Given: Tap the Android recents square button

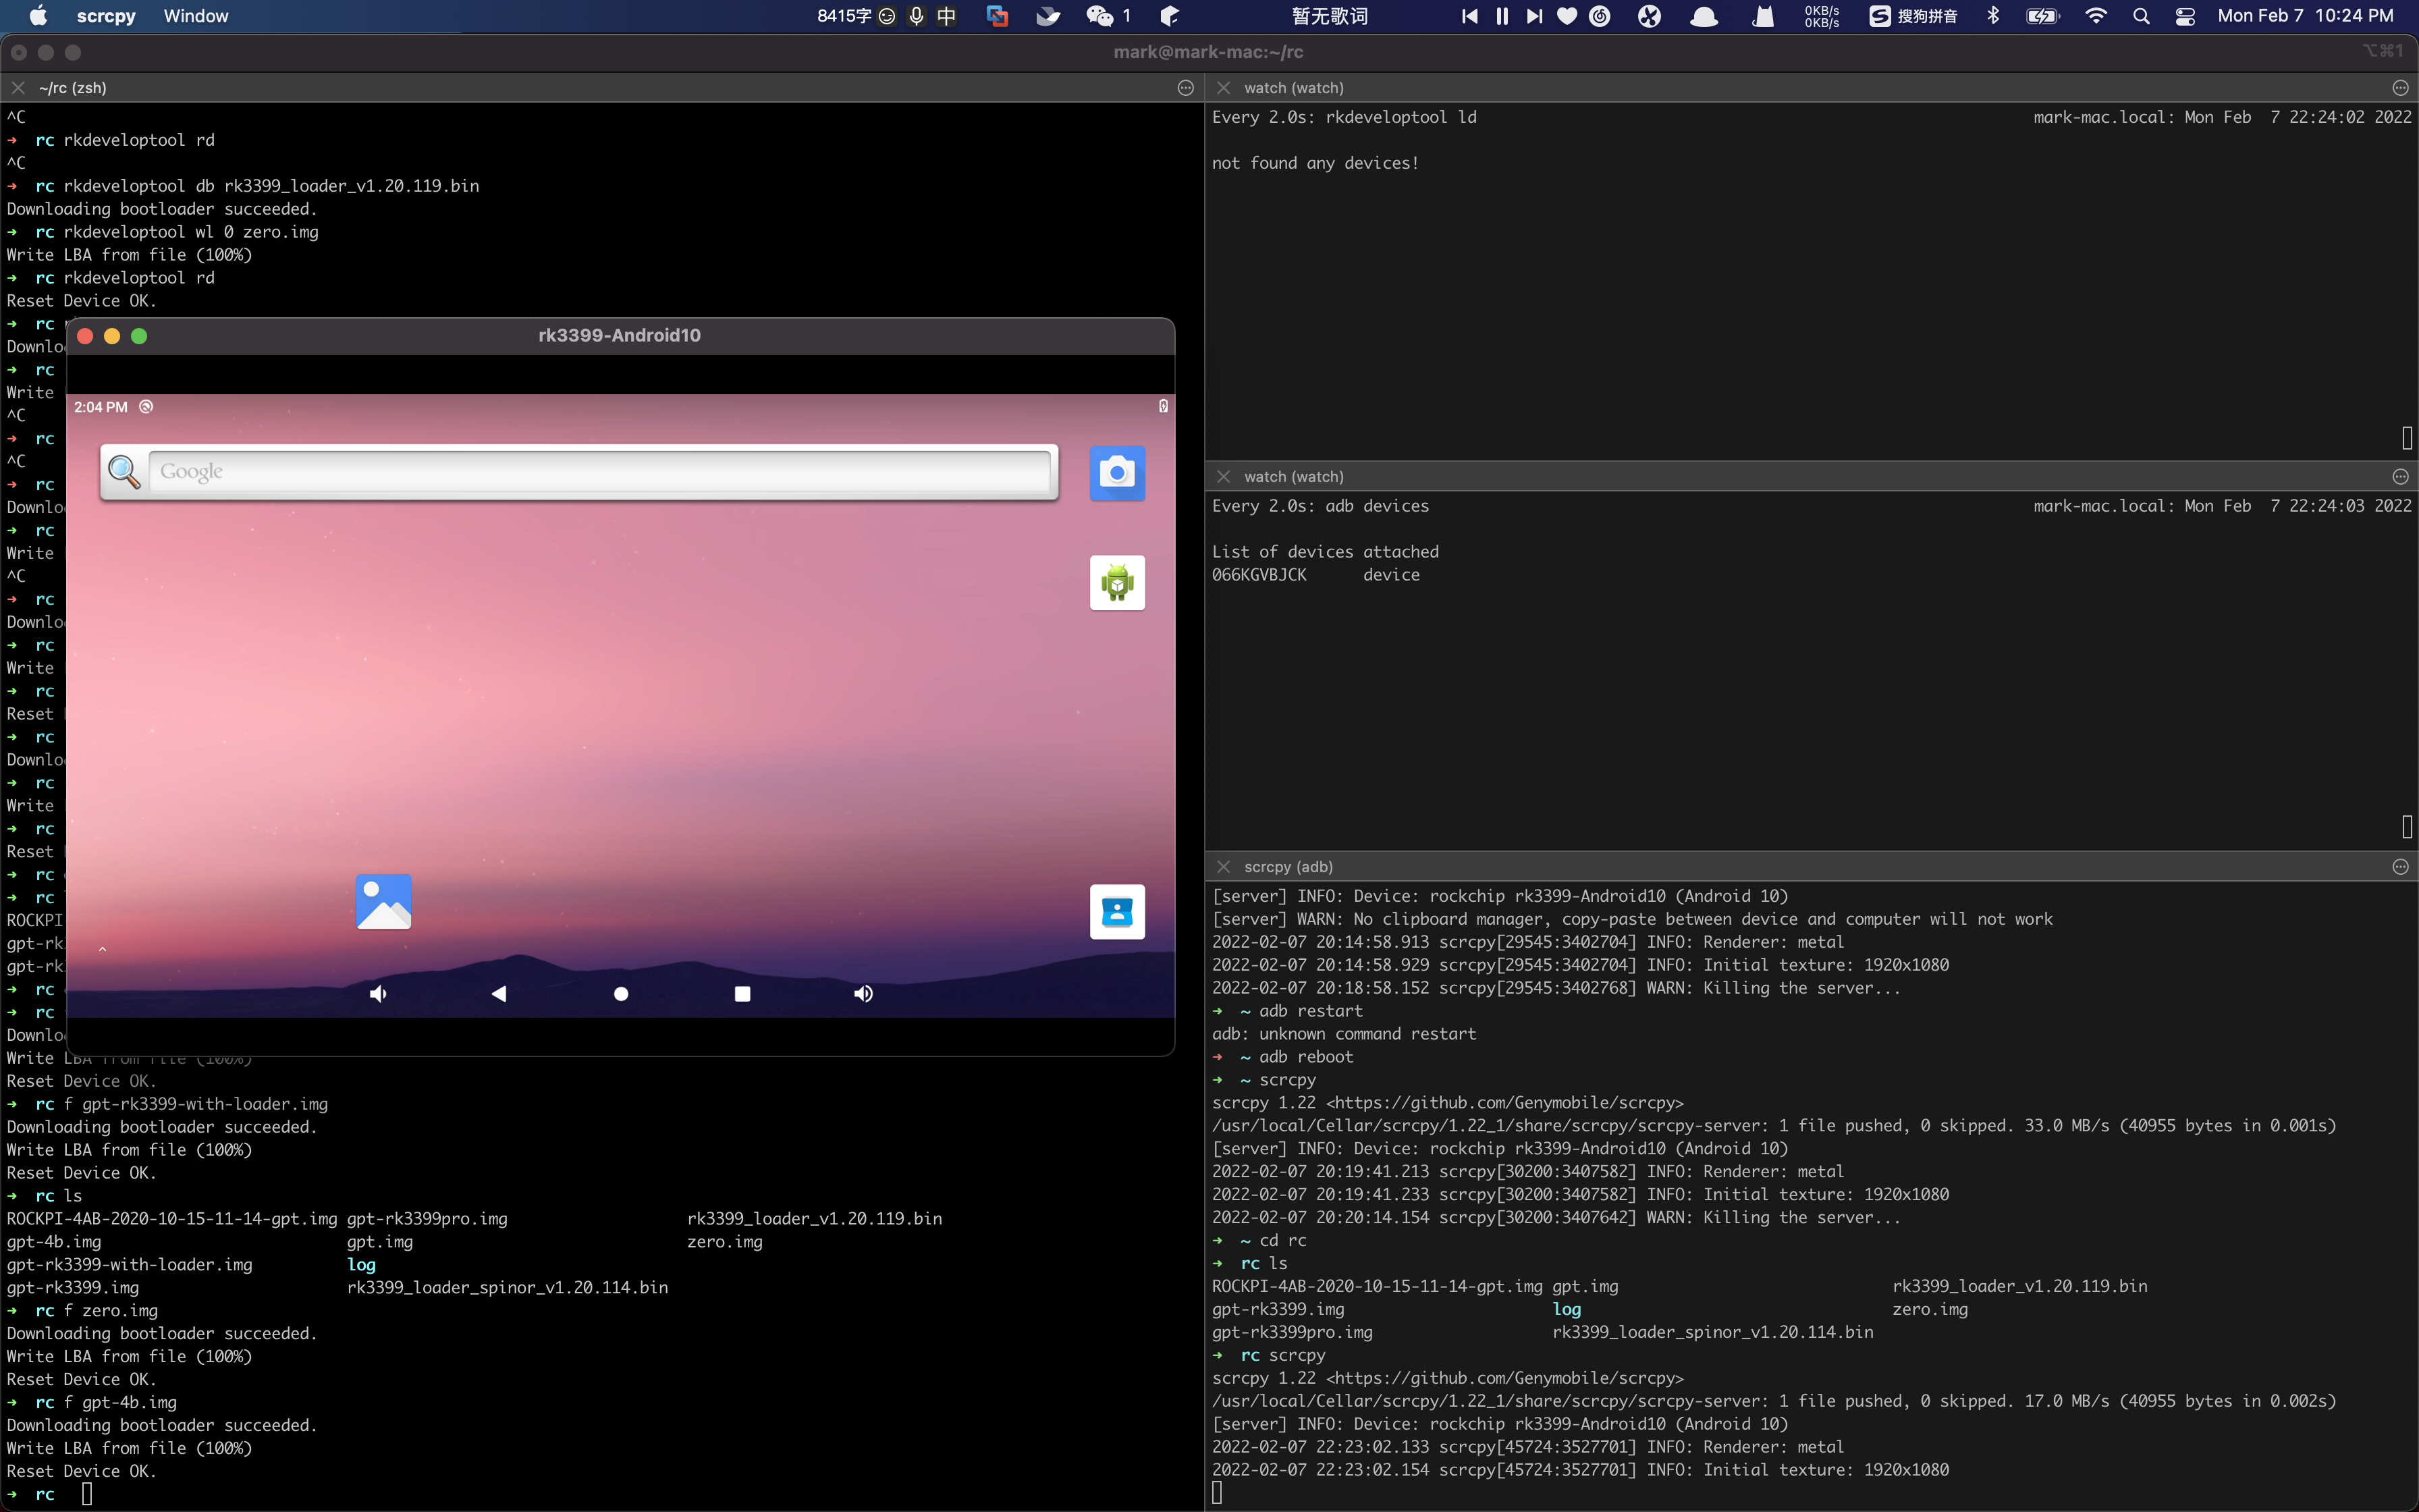Looking at the screenshot, I should coord(742,993).
